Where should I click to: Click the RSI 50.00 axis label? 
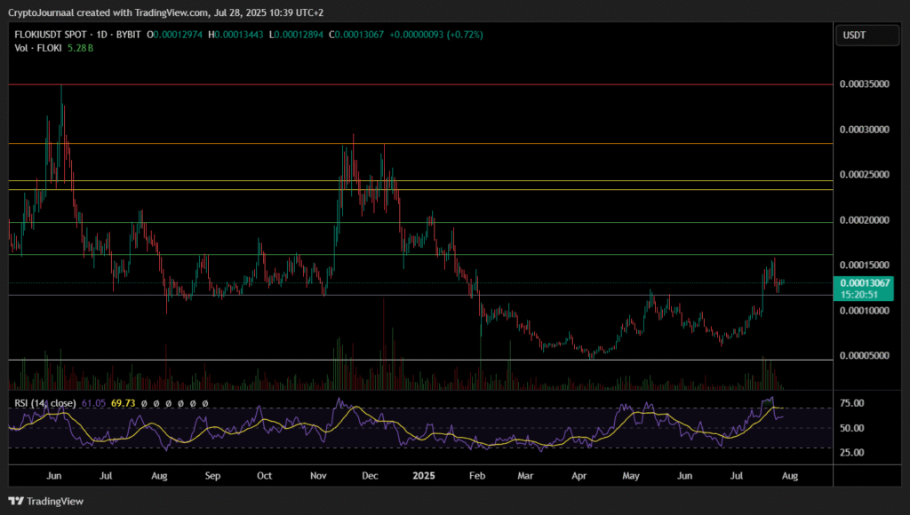[852, 428]
